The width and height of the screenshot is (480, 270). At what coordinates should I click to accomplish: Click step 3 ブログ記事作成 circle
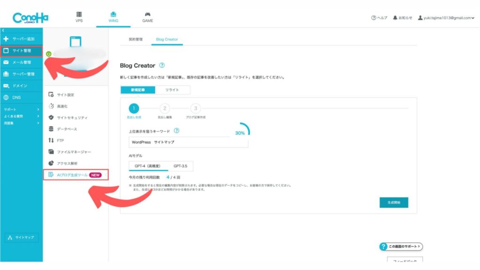click(x=195, y=108)
